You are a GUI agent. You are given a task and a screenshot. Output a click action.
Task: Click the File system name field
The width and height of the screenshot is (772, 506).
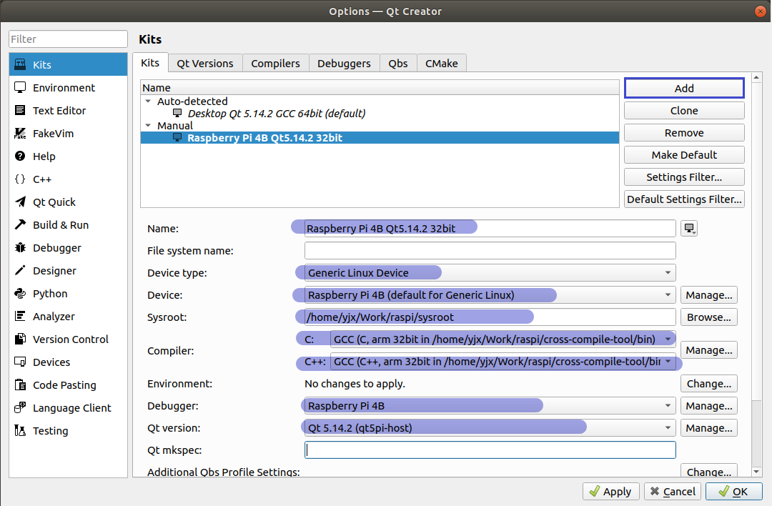coord(490,251)
